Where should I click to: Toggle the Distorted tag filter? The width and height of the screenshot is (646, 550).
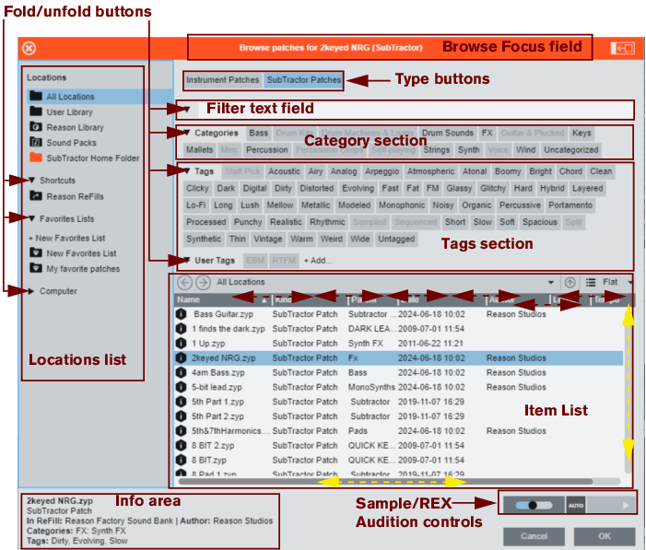[x=316, y=188]
